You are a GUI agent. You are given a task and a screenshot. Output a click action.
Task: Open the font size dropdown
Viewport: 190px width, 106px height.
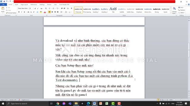click(x=33, y=9)
